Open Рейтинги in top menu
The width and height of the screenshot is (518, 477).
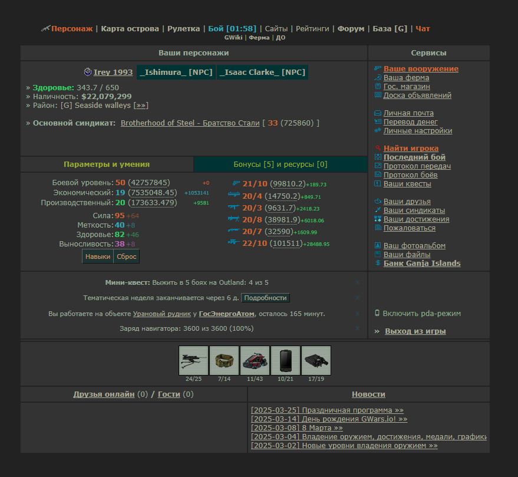tap(312, 29)
